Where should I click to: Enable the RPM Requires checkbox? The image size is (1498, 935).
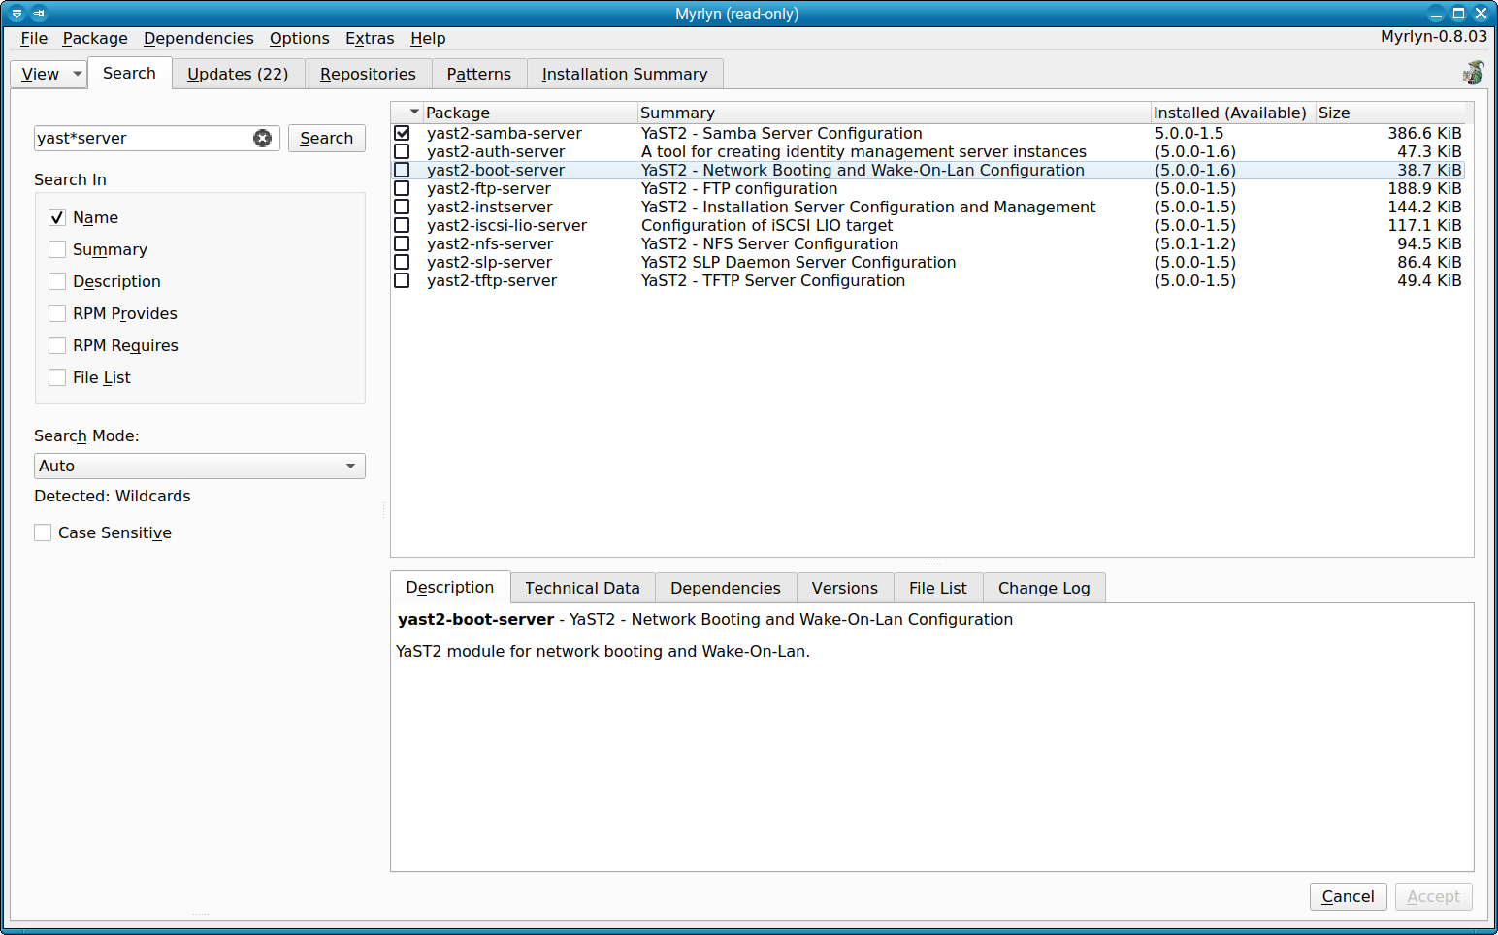[57, 345]
